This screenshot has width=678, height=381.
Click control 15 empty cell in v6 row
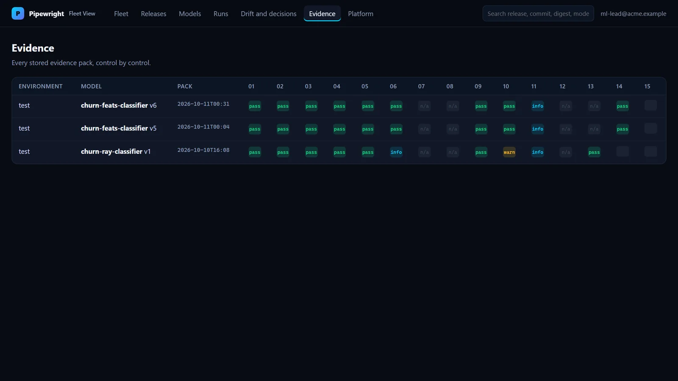(650, 105)
